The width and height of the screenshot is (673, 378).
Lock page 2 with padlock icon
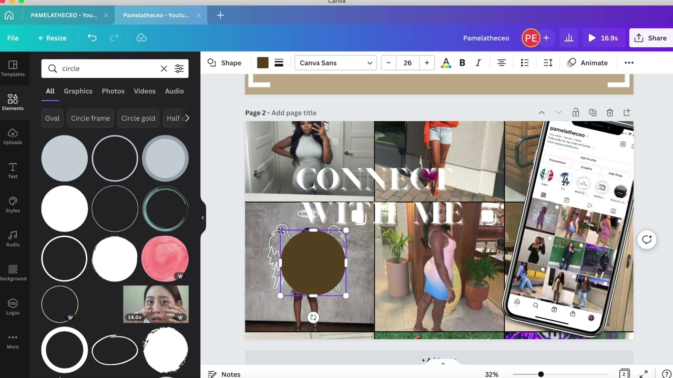(x=576, y=113)
